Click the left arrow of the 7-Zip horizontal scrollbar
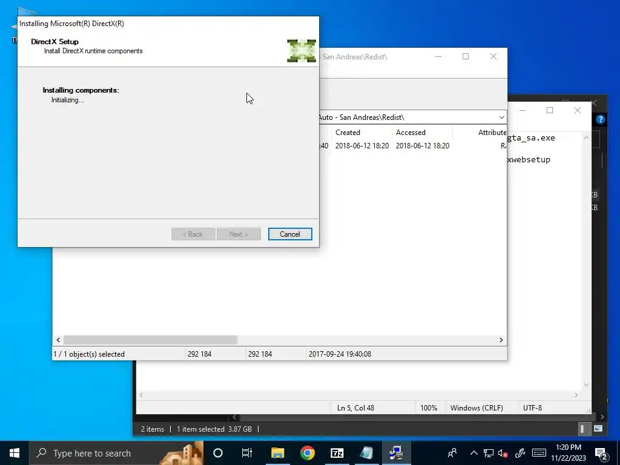This screenshot has width=620, height=465. click(x=58, y=340)
